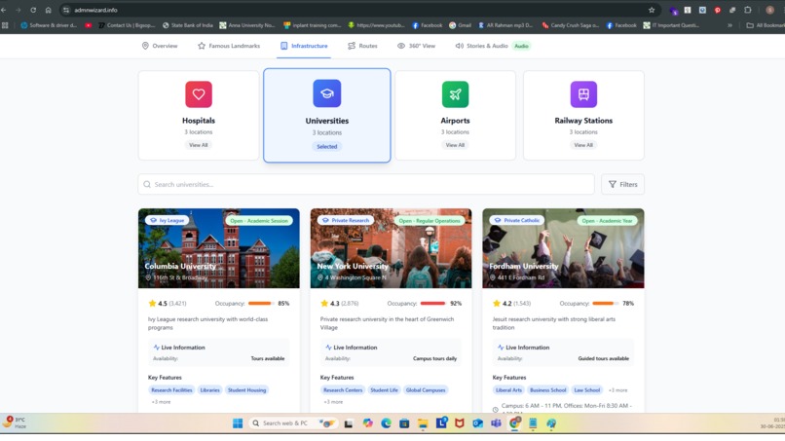
Task: Open the All Bookmarks folder
Action: coord(765,25)
